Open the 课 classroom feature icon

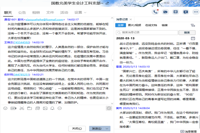pos(176,12)
